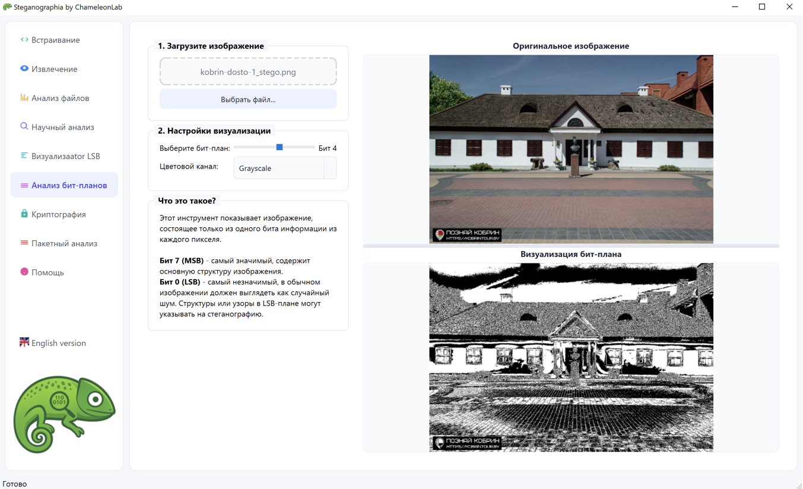Open Анализ файлов in the sidebar
Image resolution: width=803 pixels, height=489 pixels.
64,98
